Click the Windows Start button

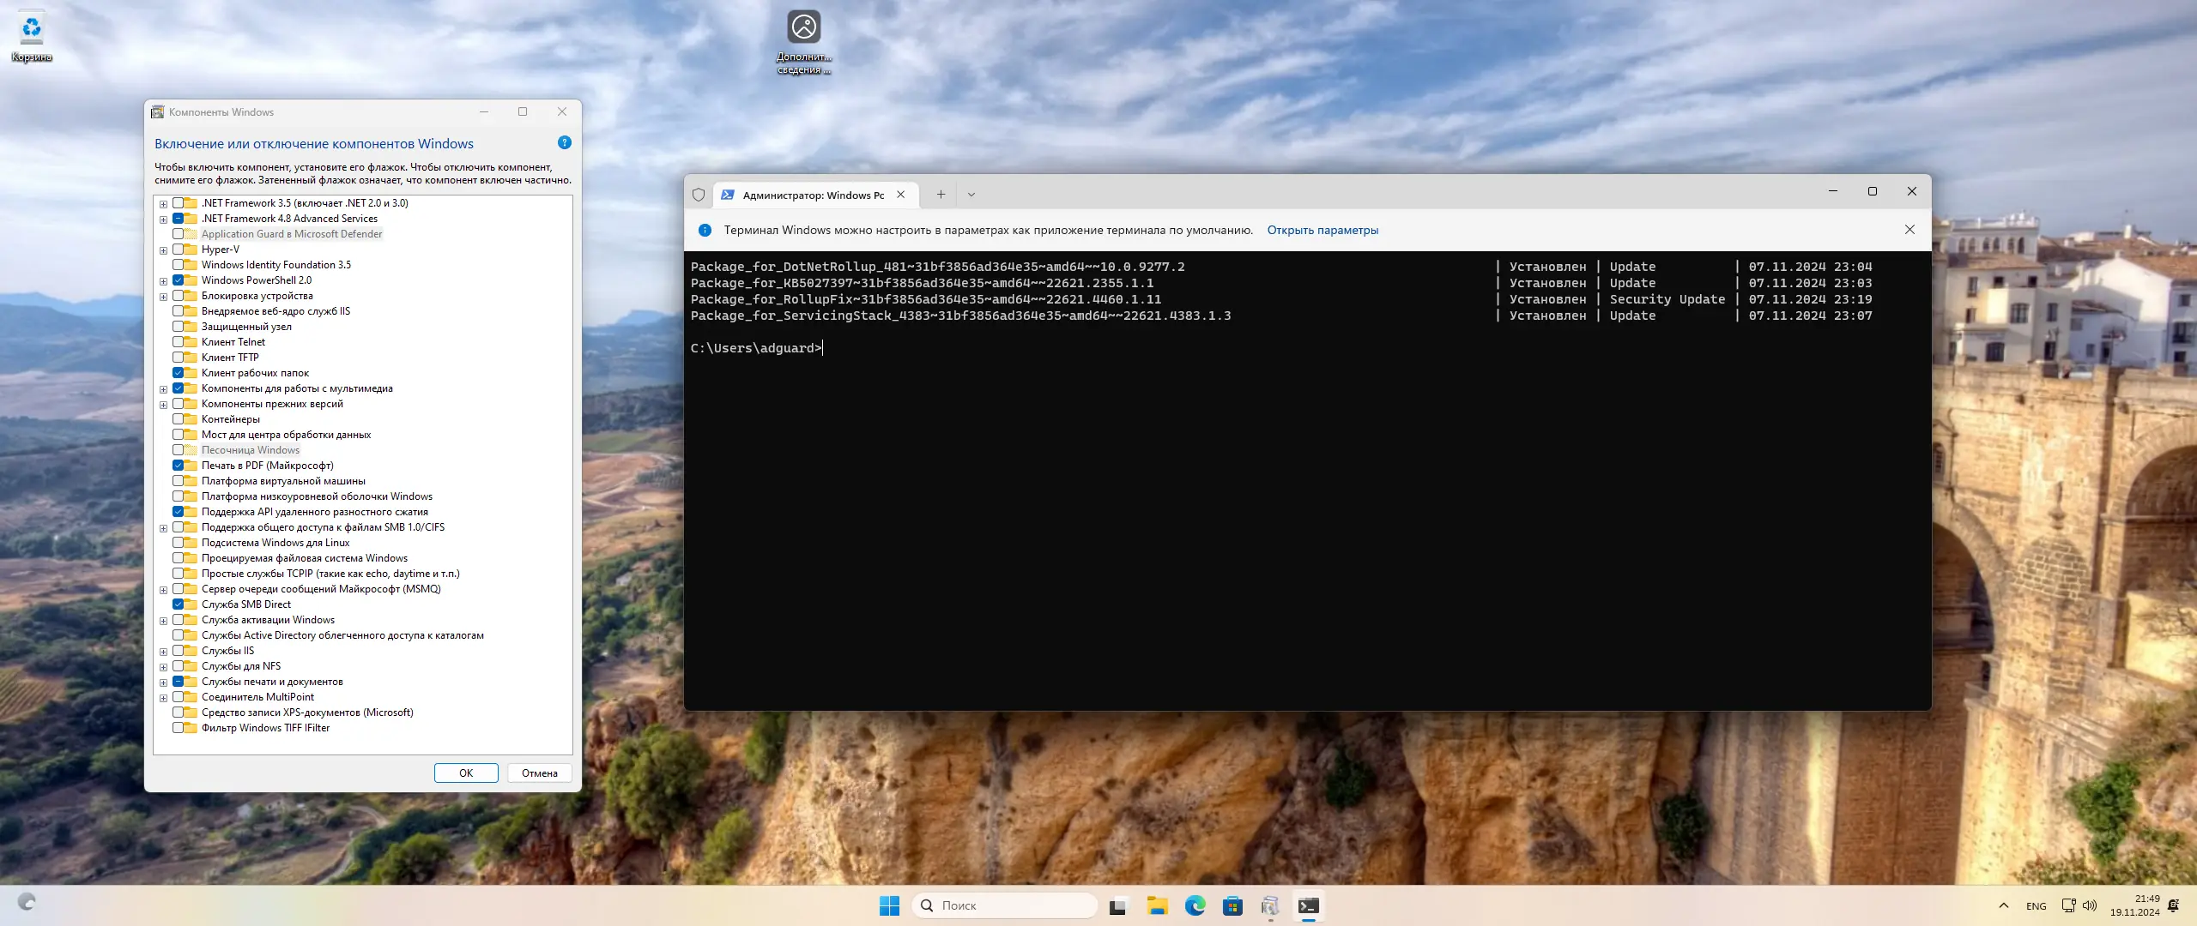point(889,905)
